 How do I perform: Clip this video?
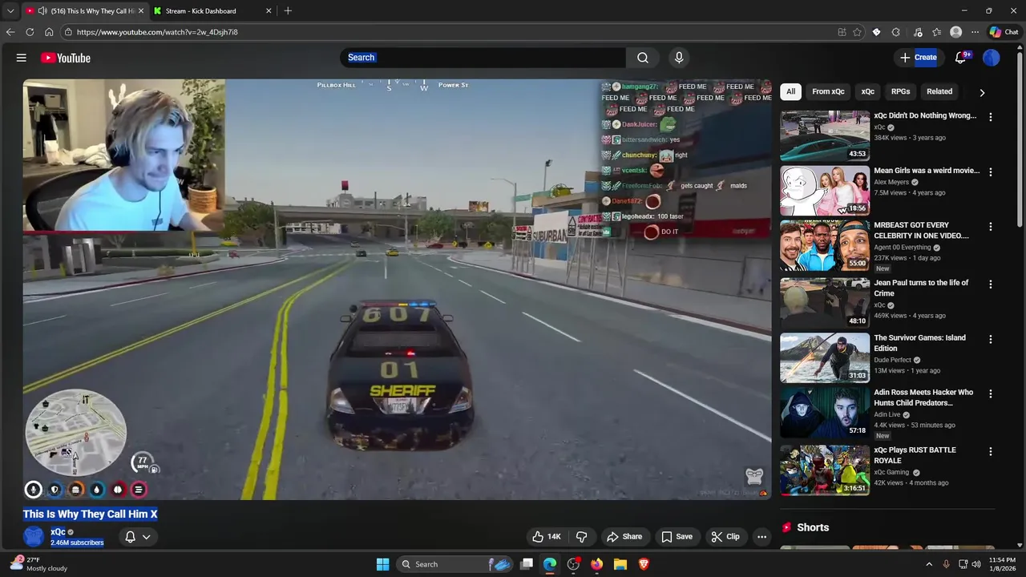(x=725, y=537)
